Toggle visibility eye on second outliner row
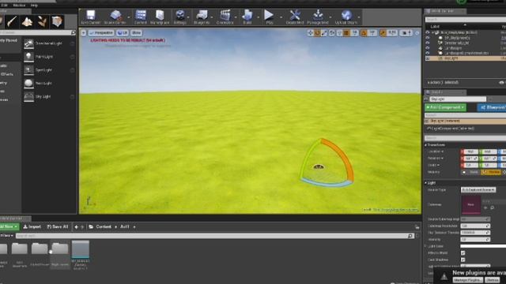The height and width of the screenshot is (284, 506). coord(428,38)
